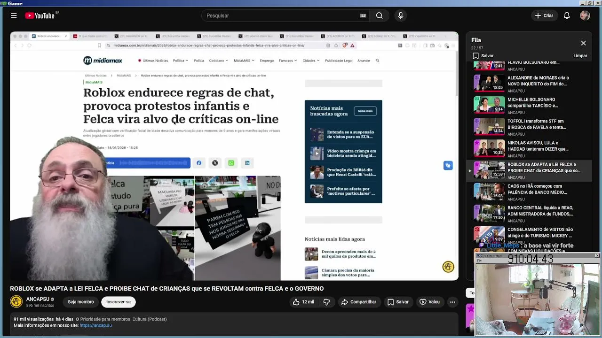The height and width of the screenshot is (338, 602).
Task: Click the video title ROBLOX se ADAPTA a LEI FELCA
Action: click(x=167, y=289)
